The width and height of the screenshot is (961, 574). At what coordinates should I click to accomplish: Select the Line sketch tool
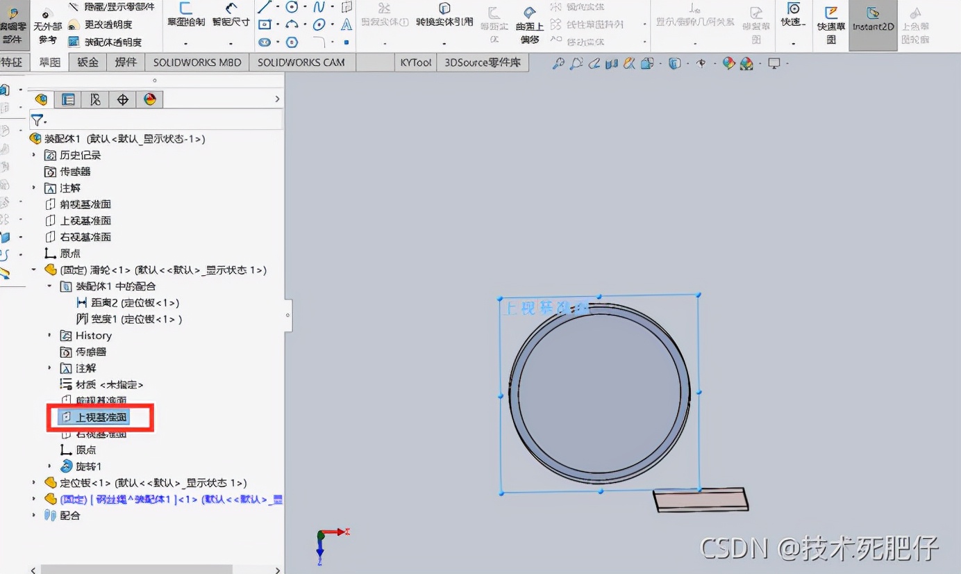point(265,8)
